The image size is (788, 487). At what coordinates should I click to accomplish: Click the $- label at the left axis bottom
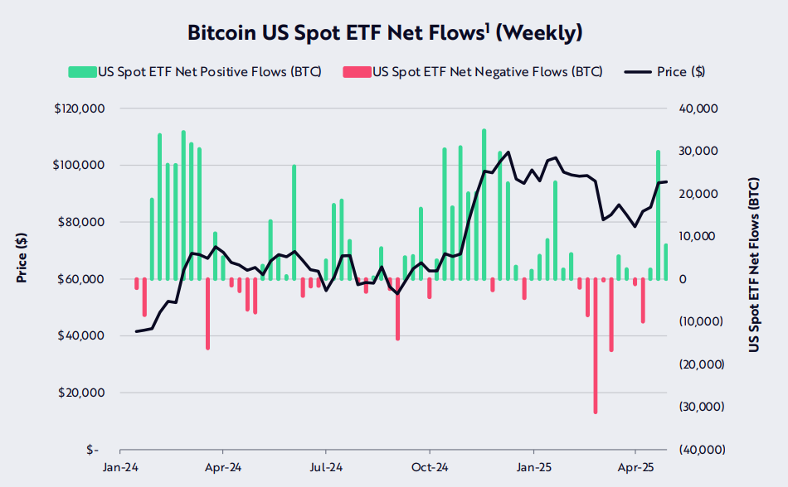click(91, 450)
